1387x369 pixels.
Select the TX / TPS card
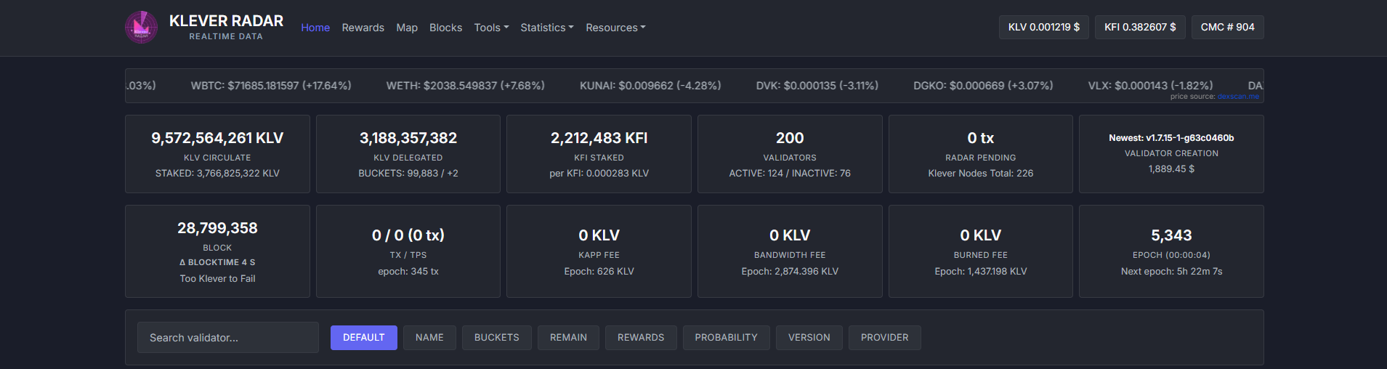pos(408,251)
